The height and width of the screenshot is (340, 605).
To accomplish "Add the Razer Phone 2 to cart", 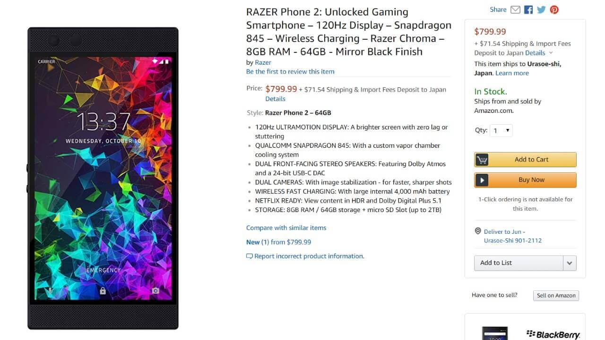I will [525, 160].
